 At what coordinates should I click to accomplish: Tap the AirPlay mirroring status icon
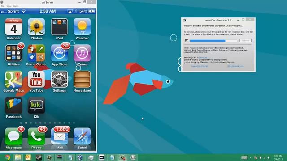click(x=70, y=11)
